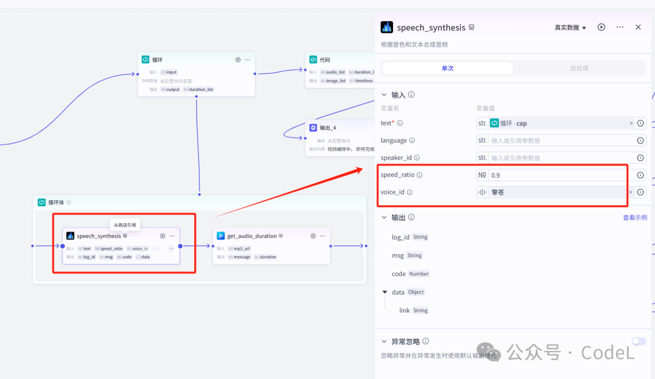Clear the voice_id value 擎苍

click(631, 192)
